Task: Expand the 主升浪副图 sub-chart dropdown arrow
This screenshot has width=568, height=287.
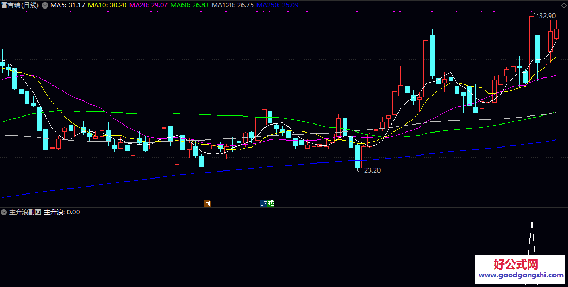Action: point(4,212)
